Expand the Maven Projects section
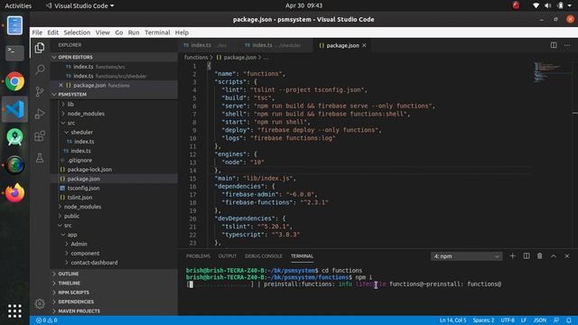Screen dimensions: 578x325 tap(79, 311)
